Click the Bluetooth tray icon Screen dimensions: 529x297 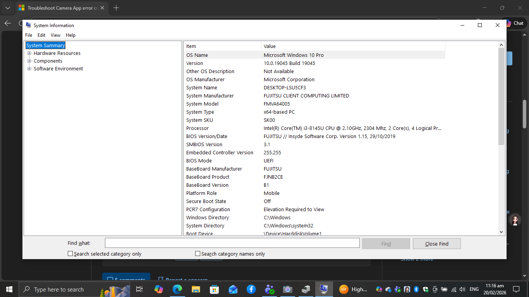tap(416, 289)
